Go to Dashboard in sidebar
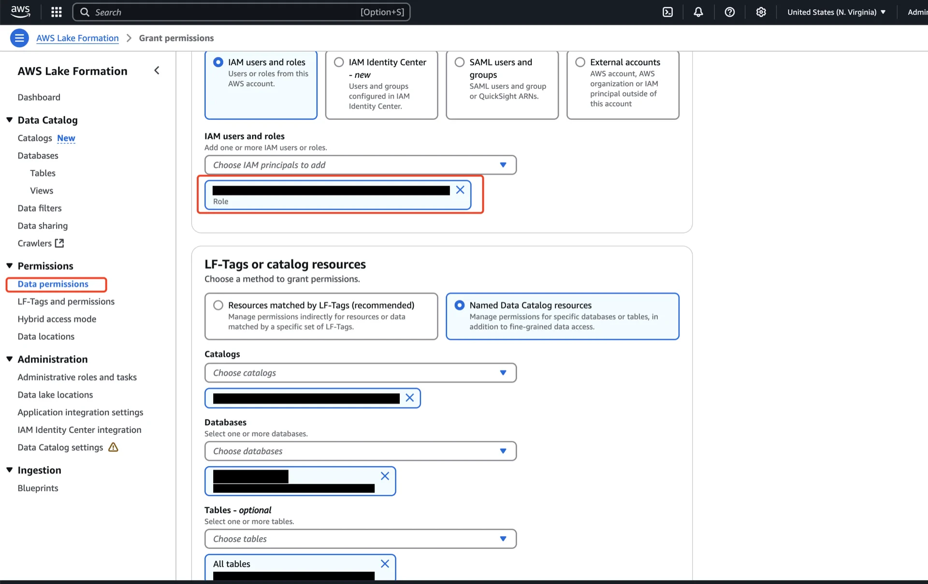 point(39,97)
